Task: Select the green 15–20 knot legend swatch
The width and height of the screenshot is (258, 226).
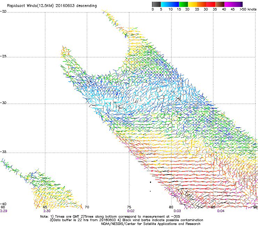Action: click(x=183, y=4)
